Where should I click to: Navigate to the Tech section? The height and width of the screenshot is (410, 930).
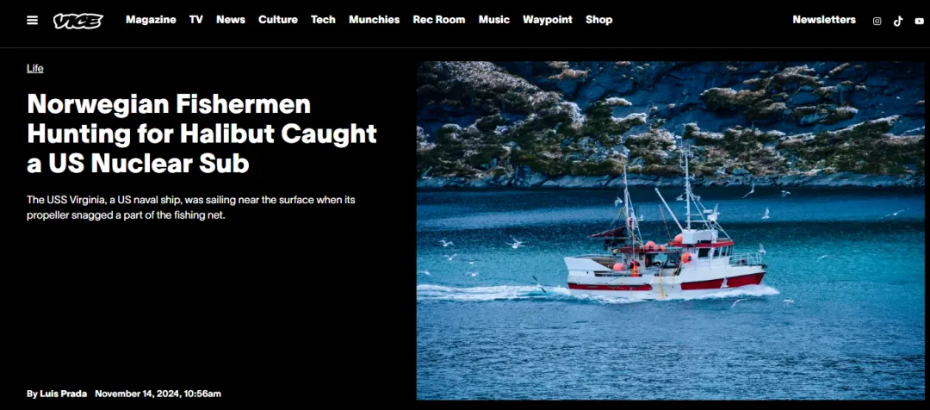coord(323,20)
